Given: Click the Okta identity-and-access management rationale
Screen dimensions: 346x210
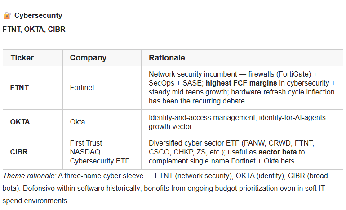Looking at the screenshot, I should pyautogui.click(x=237, y=122).
